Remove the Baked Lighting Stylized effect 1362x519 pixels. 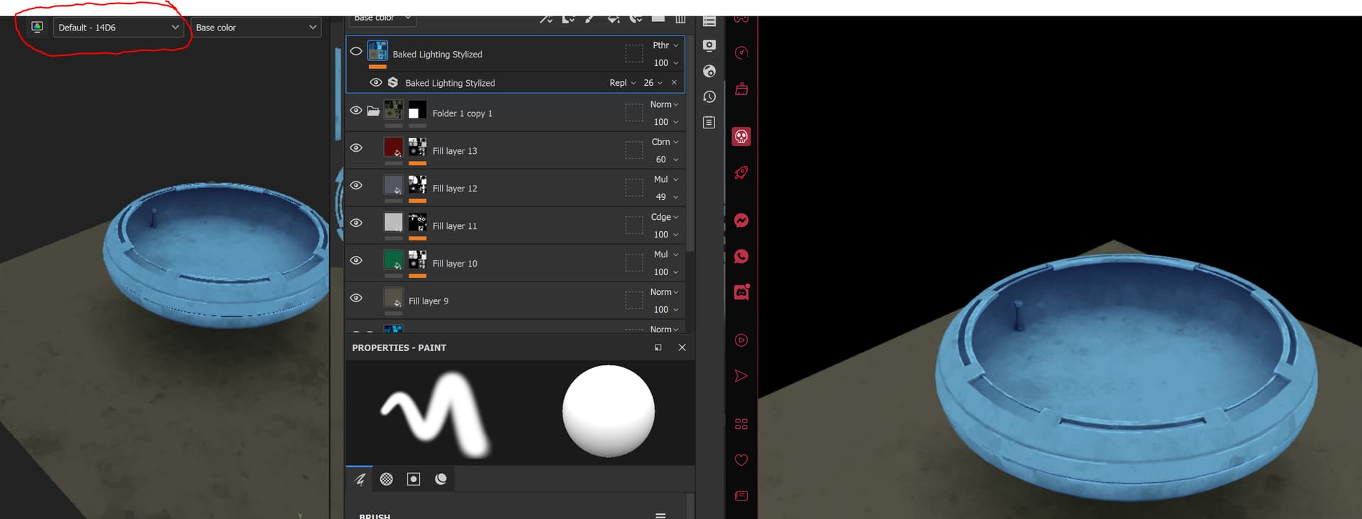tap(674, 83)
